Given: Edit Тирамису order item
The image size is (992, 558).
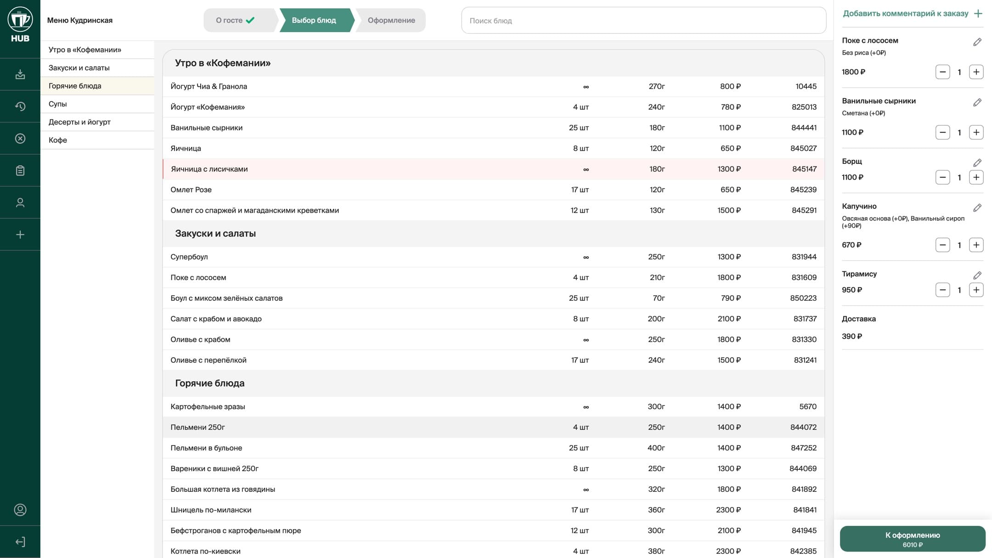Looking at the screenshot, I should [977, 276].
